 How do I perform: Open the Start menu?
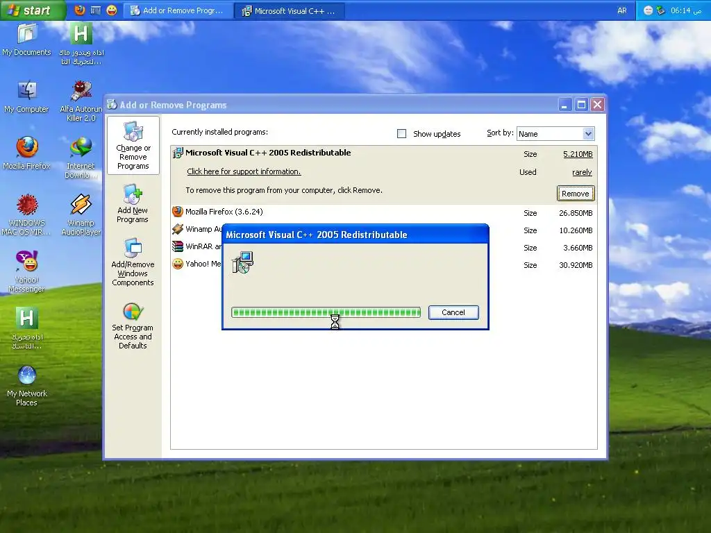(33, 10)
